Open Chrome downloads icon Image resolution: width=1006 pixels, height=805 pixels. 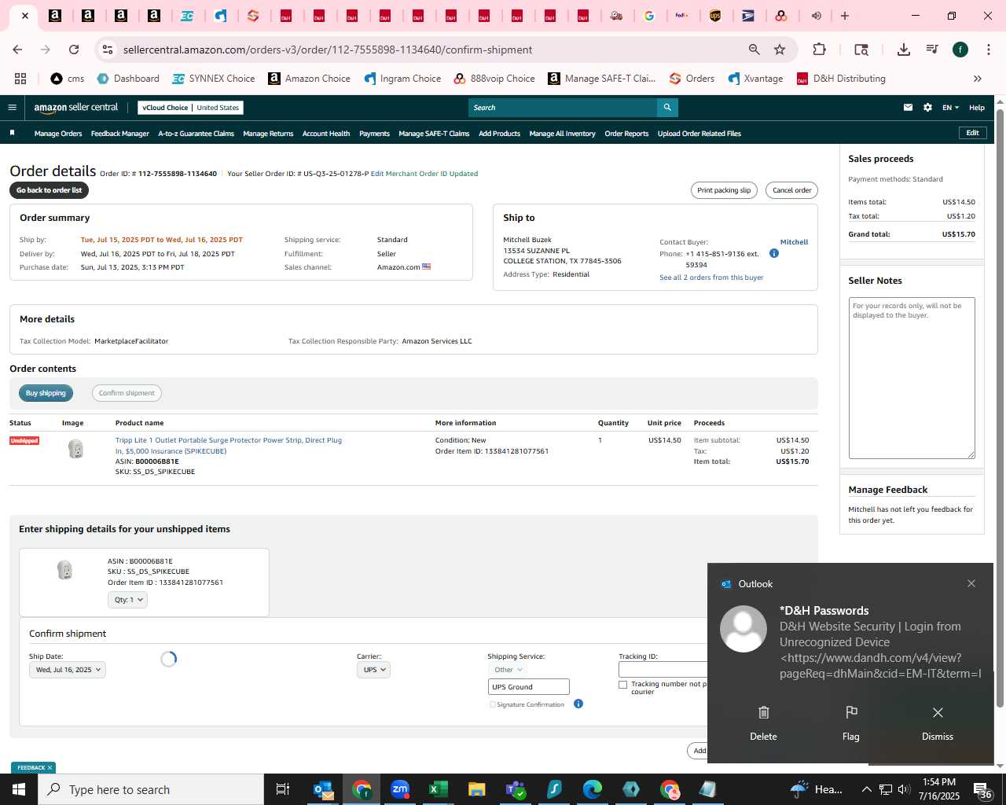[904, 50]
